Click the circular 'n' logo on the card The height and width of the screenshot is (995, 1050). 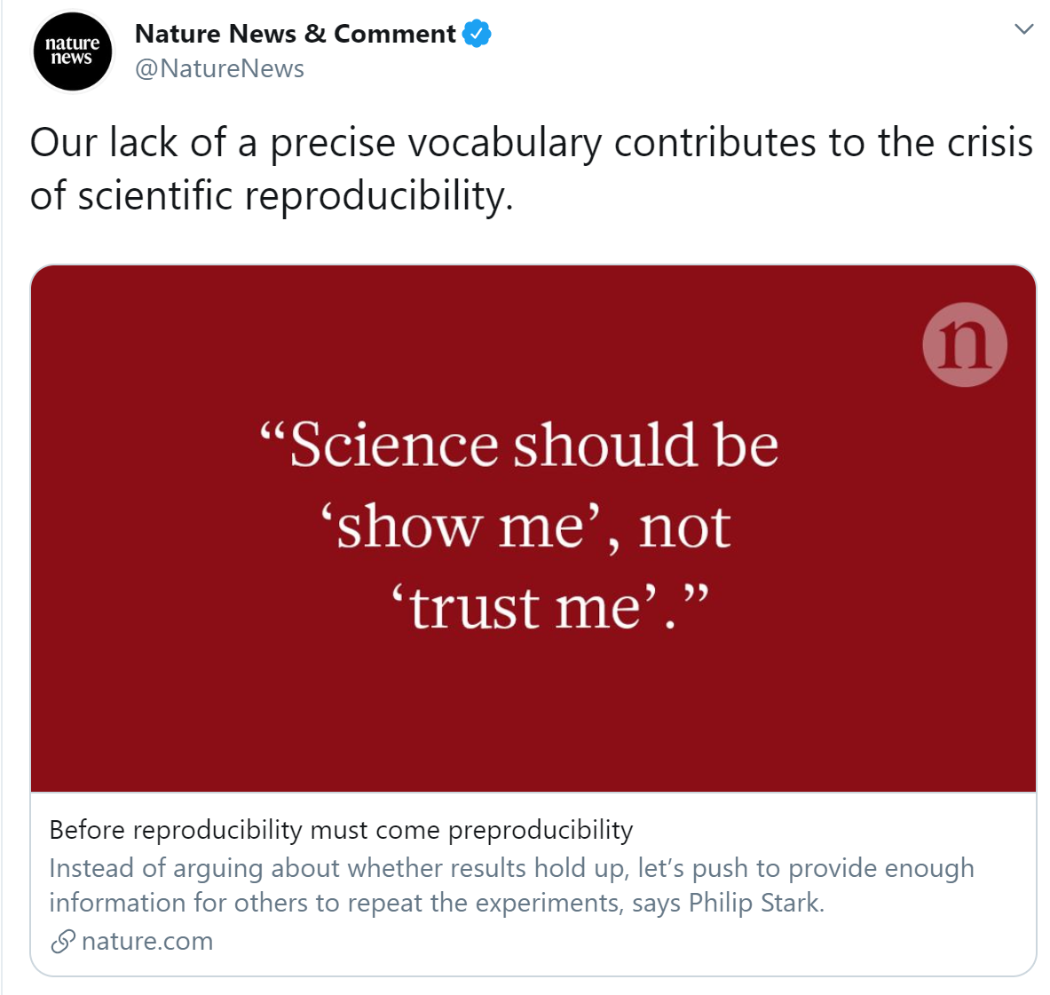pos(965,344)
